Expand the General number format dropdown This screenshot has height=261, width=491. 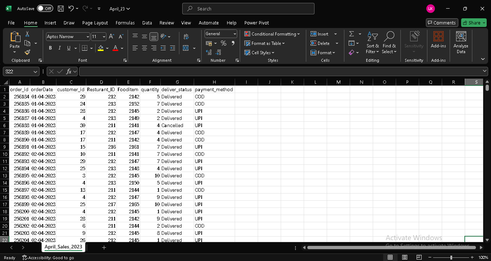235,34
